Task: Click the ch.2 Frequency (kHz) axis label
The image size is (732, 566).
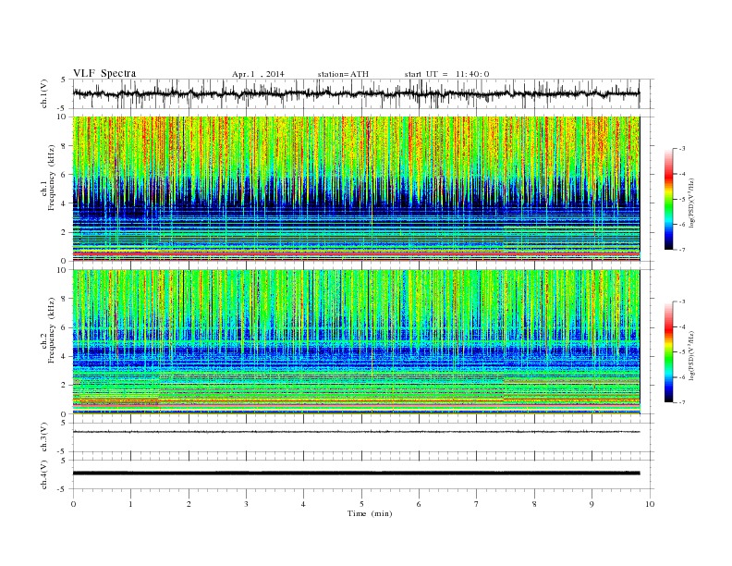Action: coord(48,331)
